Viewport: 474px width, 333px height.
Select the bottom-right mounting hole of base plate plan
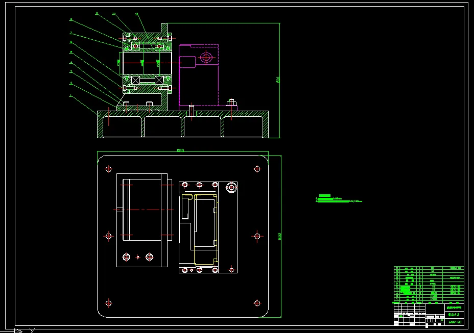pyautogui.click(x=257, y=303)
